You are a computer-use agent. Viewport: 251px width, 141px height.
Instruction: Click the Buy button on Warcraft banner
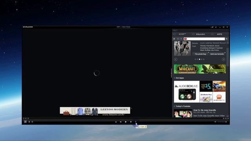coord(215,70)
